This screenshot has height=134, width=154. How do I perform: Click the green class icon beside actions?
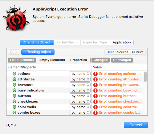point(14,74)
